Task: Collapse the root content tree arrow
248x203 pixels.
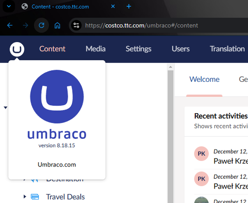Action: [x=6, y=108]
